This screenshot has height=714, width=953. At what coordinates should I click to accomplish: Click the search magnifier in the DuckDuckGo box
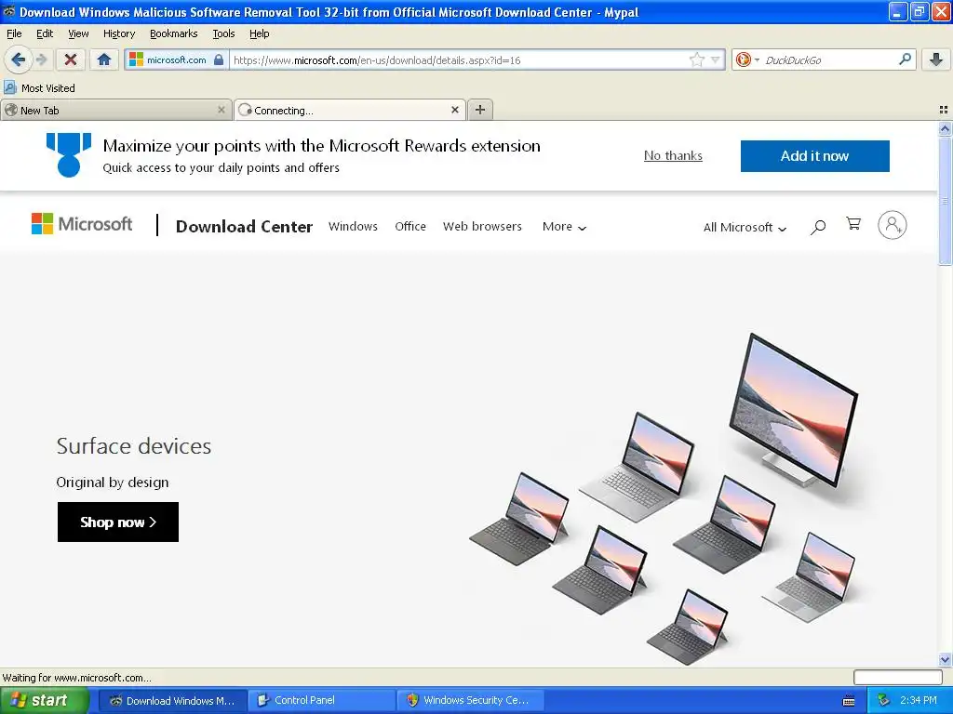(x=905, y=59)
